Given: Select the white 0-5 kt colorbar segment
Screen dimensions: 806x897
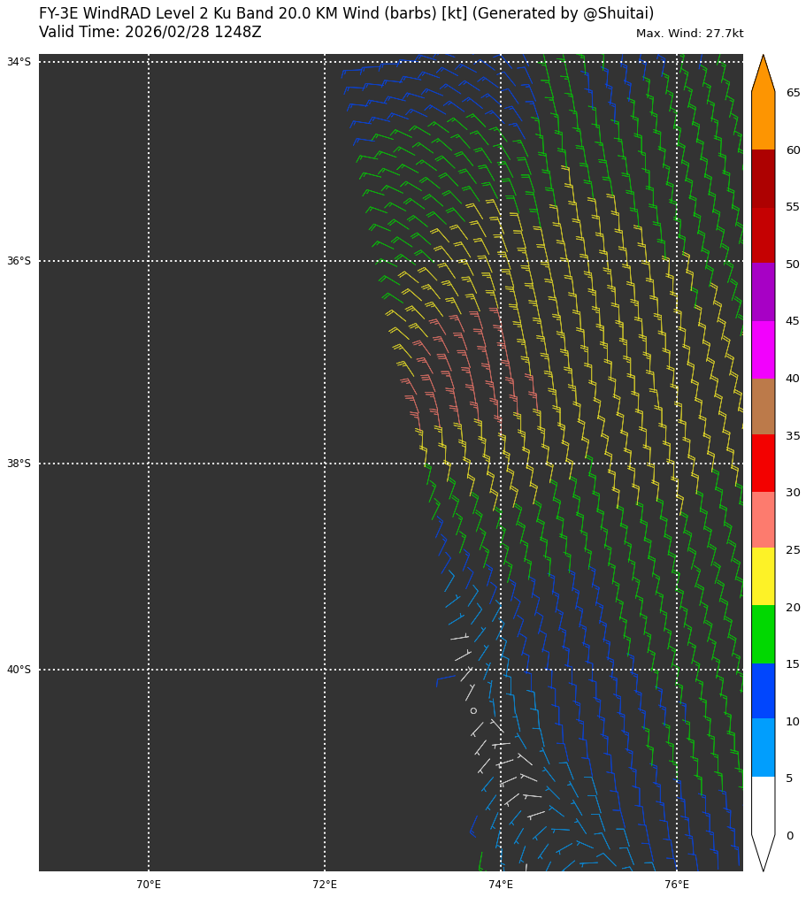Looking at the screenshot, I should [763, 805].
